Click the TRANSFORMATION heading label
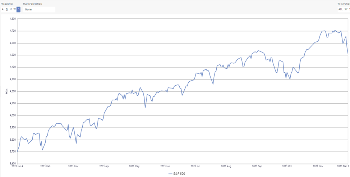This screenshot has width=350, height=177. (x=32, y=4)
